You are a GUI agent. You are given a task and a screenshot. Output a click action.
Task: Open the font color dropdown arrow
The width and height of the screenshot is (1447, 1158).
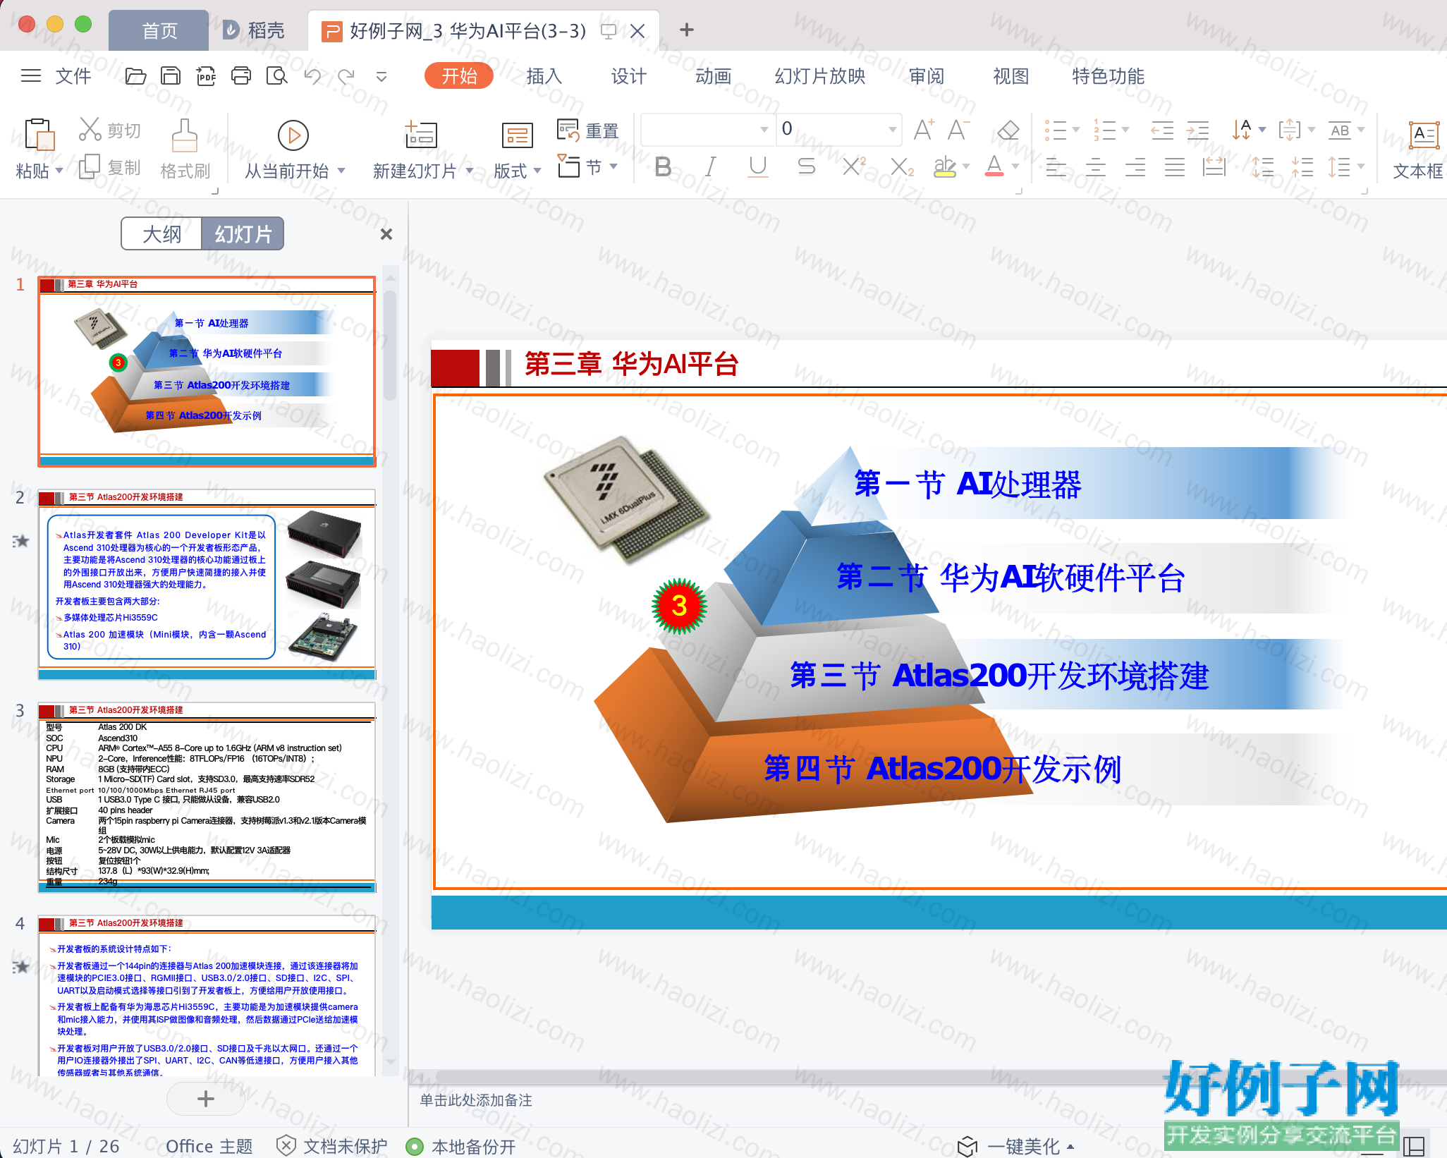click(1015, 167)
